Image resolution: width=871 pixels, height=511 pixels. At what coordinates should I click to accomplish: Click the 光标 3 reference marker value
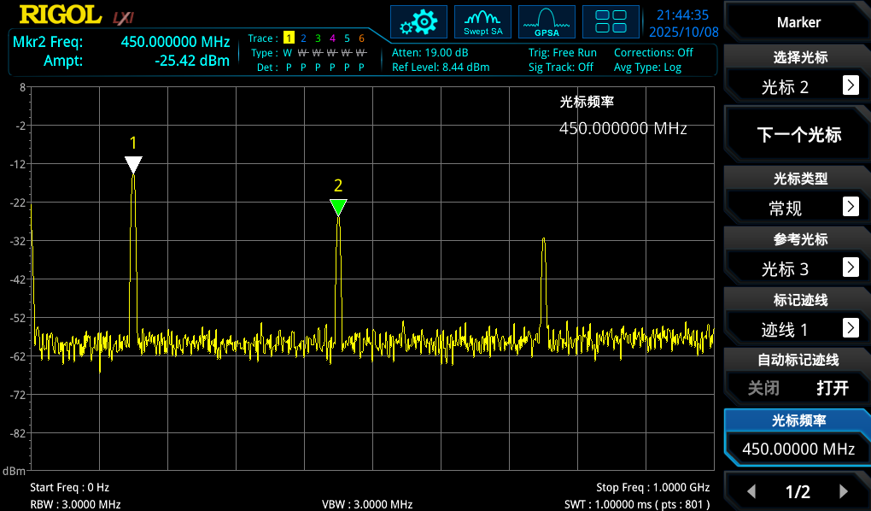point(785,269)
